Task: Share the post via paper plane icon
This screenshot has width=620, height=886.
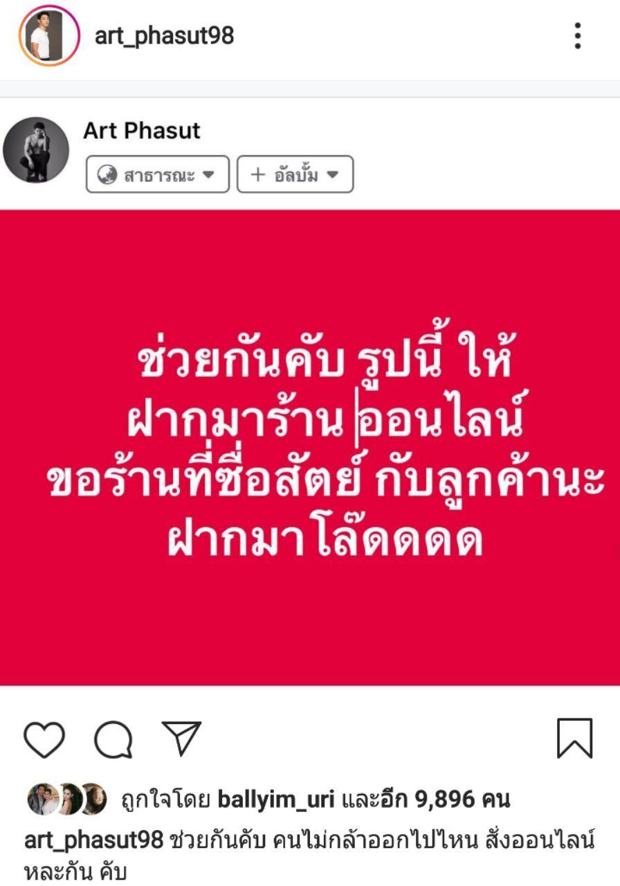Action: 181,738
